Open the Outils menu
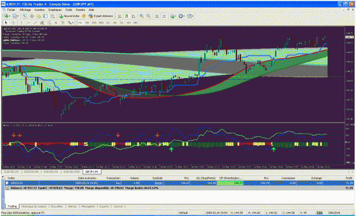The image size is (356, 216). [x=69, y=10]
